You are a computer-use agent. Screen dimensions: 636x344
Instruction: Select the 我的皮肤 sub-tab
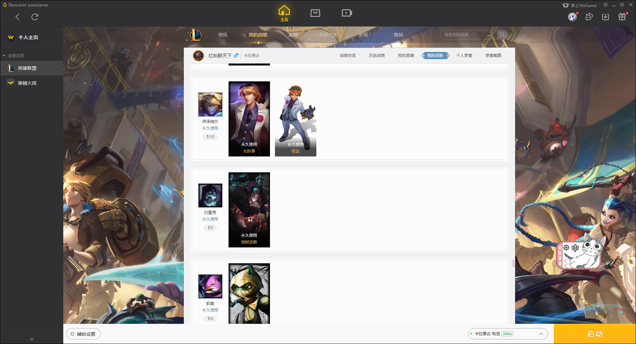coord(435,56)
